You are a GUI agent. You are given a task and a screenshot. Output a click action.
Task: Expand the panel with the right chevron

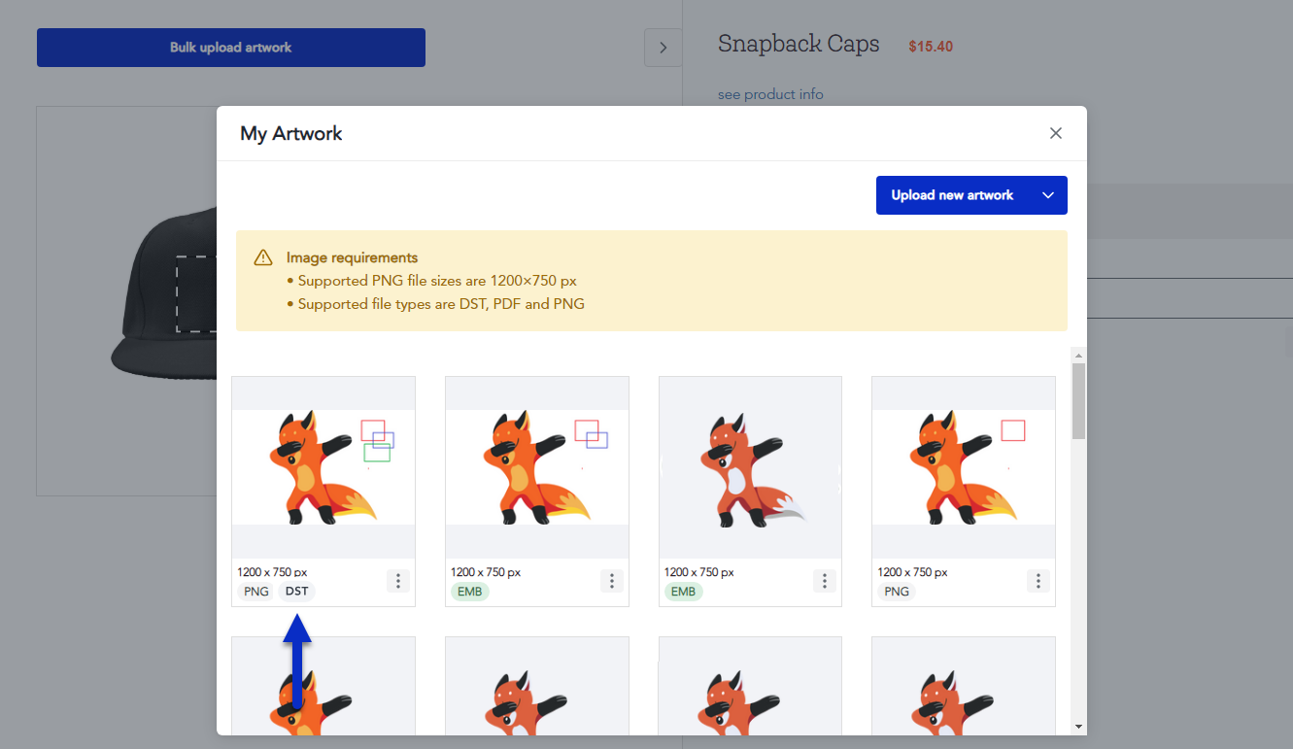coord(663,48)
